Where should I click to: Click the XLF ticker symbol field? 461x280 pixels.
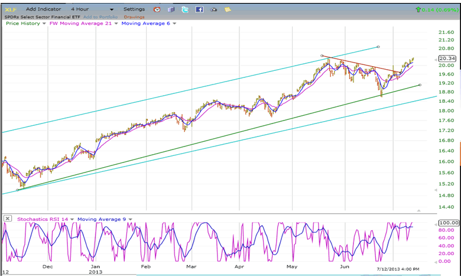pyautogui.click(x=12, y=9)
